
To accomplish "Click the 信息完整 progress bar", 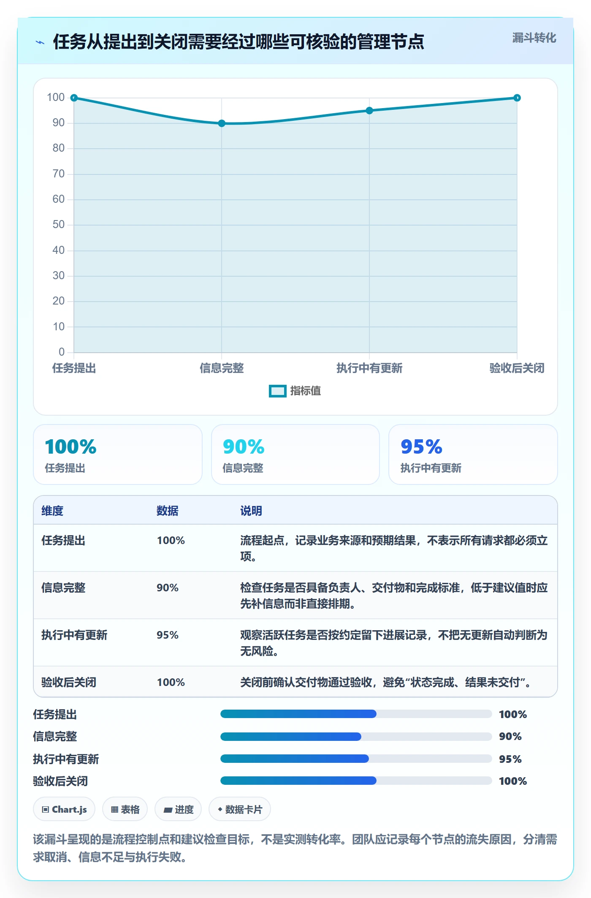I will 356,737.
